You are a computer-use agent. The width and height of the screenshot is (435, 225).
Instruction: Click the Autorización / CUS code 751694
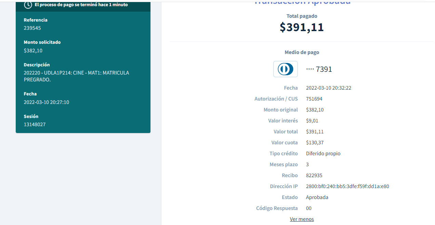pos(314,99)
